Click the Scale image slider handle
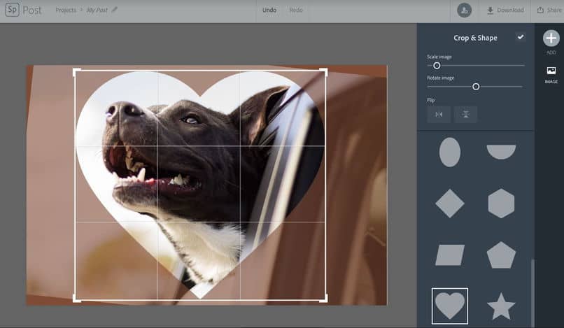The image size is (564, 328). (437, 65)
